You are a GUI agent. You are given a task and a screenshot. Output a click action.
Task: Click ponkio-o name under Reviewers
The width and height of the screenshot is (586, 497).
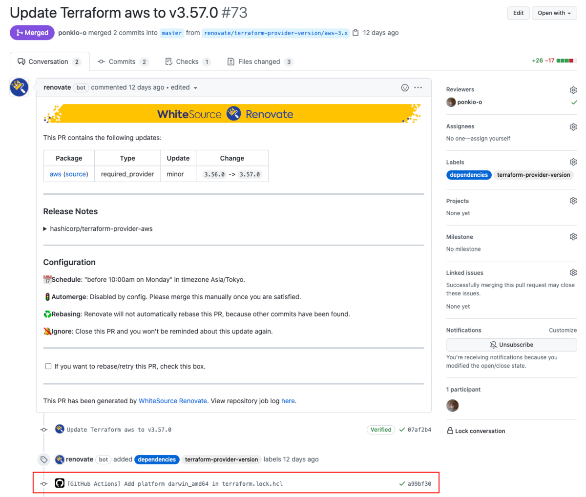(x=470, y=103)
